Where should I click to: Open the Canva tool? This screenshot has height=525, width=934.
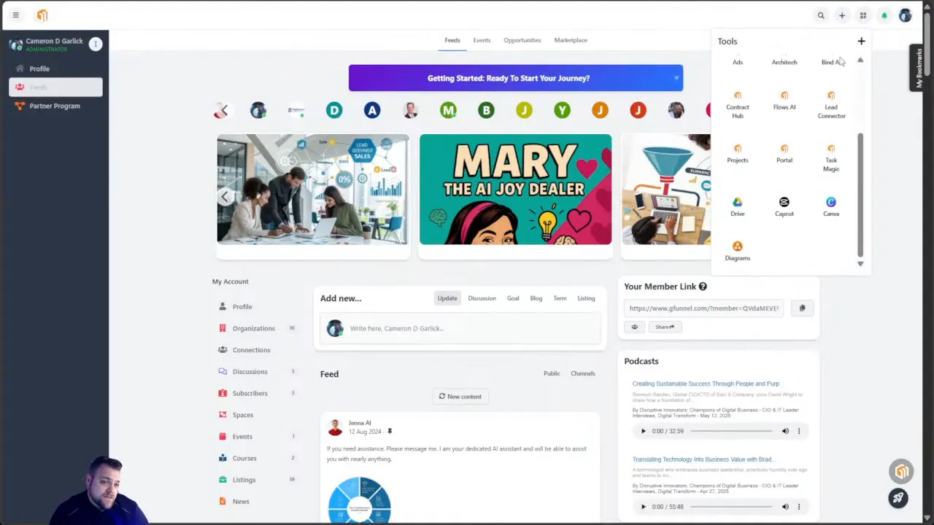click(831, 207)
